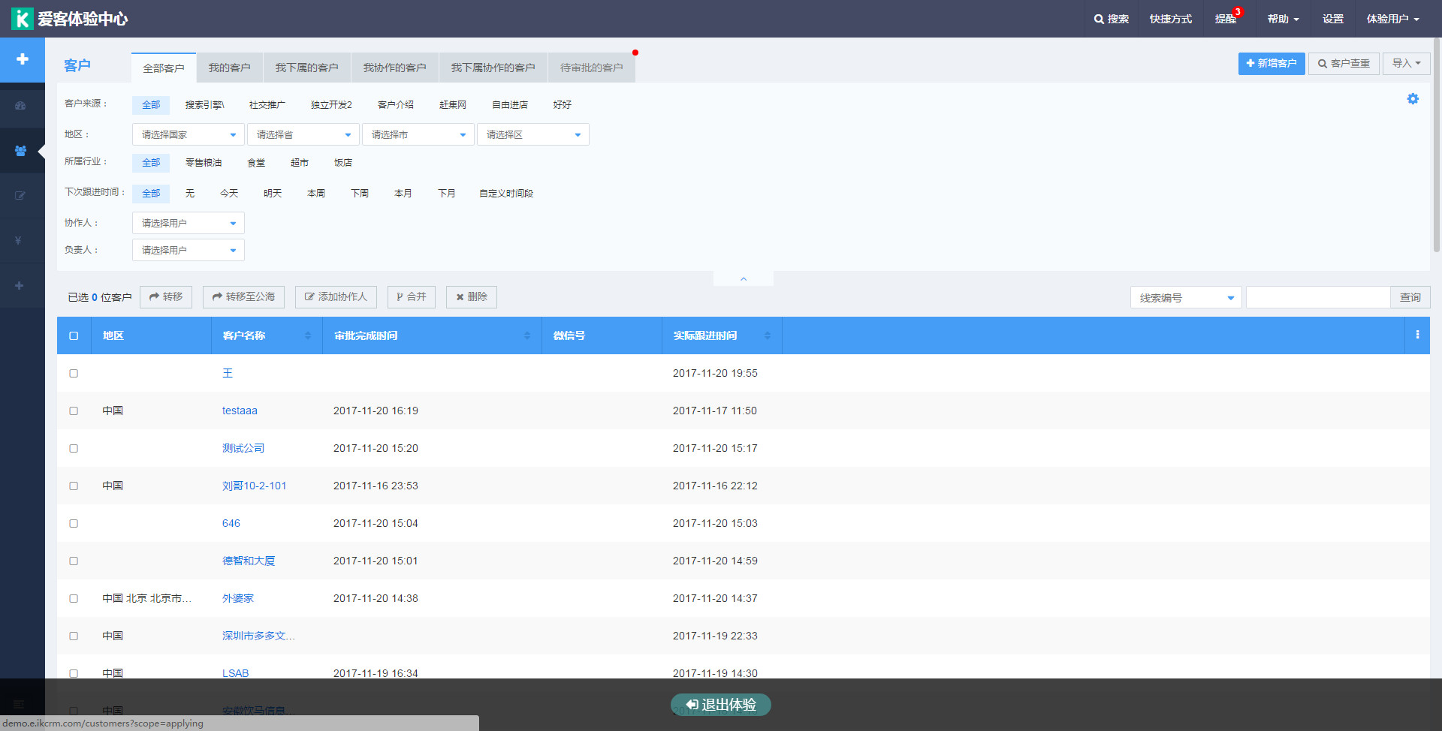Open the 请选择市 dropdown
1442x731 pixels.
418,135
